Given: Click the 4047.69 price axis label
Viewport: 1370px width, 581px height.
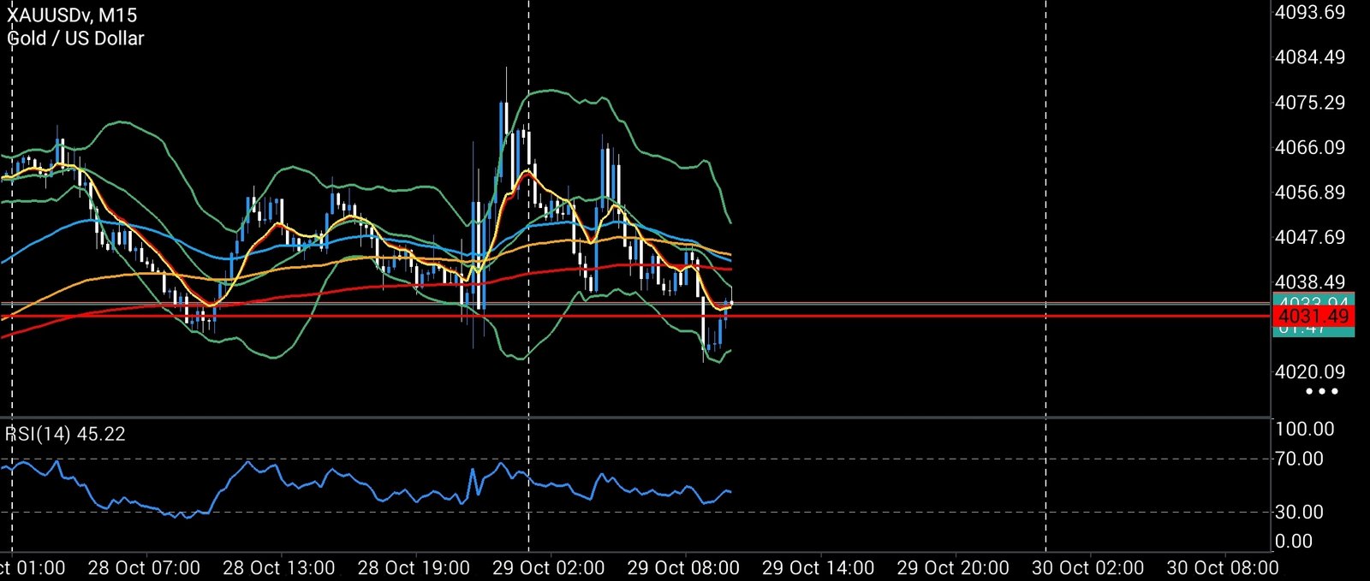Looking at the screenshot, I should point(1310,237).
